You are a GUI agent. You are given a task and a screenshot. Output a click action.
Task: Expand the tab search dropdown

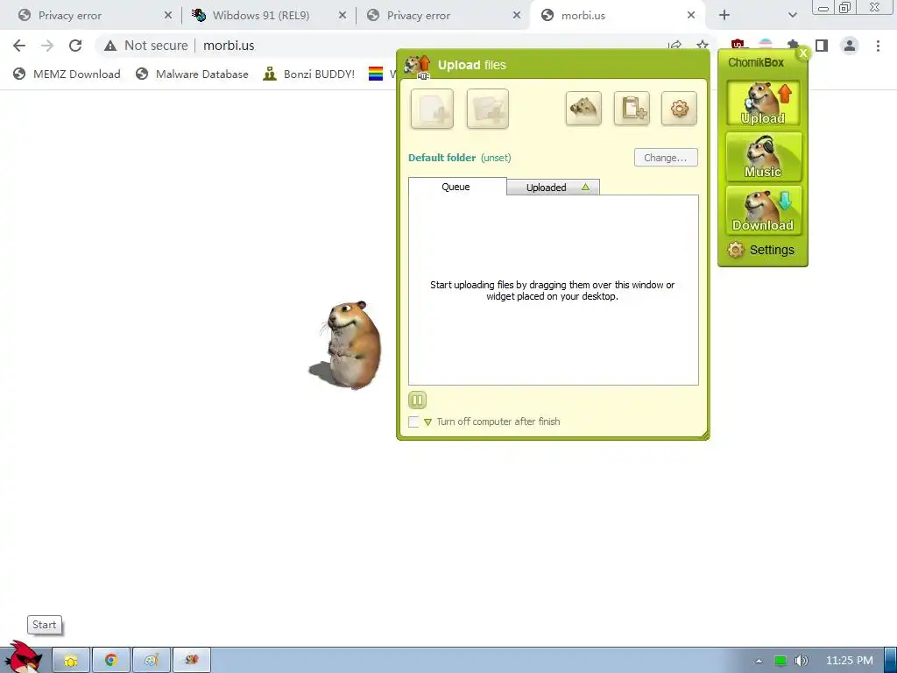tap(792, 16)
